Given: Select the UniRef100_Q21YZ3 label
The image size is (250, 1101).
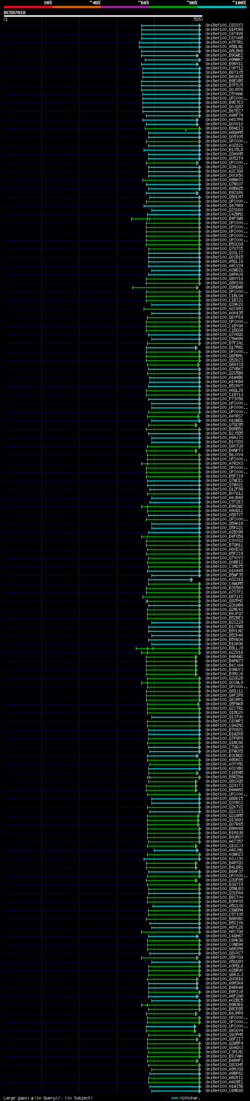Looking at the screenshot, I should click(224, 812).
